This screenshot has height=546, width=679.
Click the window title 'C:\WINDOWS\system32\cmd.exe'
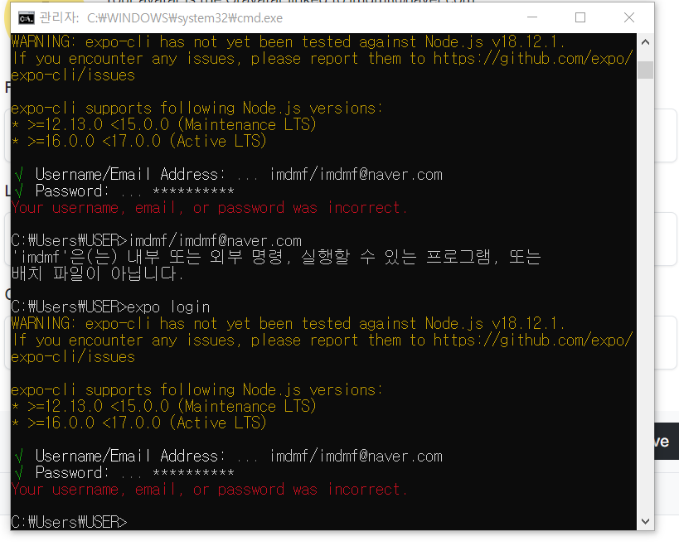pyautogui.click(x=185, y=18)
